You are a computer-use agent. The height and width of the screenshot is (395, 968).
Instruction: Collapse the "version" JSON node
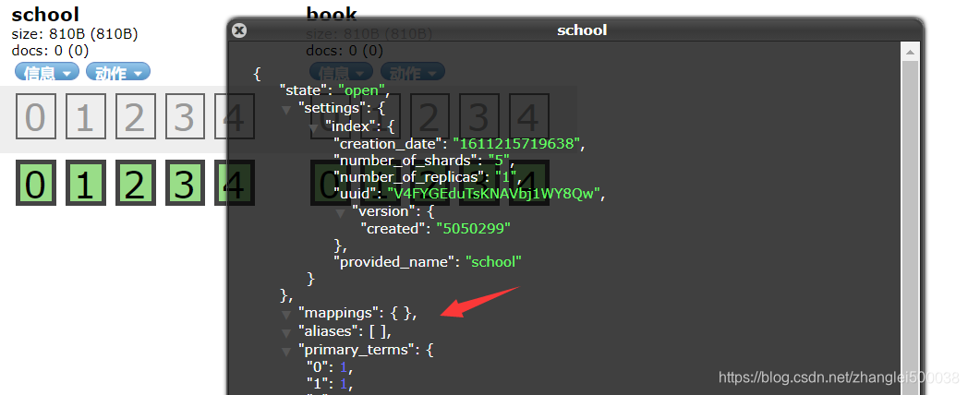pyautogui.click(x=340, y=213)
